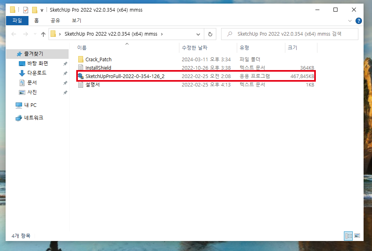Image resolution: width=372 pixels, height=251 pixels.
Task: Click the New folder quick access icon
Action: (35, 10)
